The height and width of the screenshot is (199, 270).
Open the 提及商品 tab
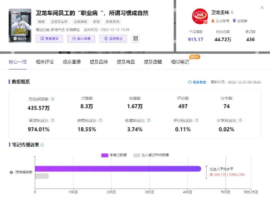click(126, 62)
